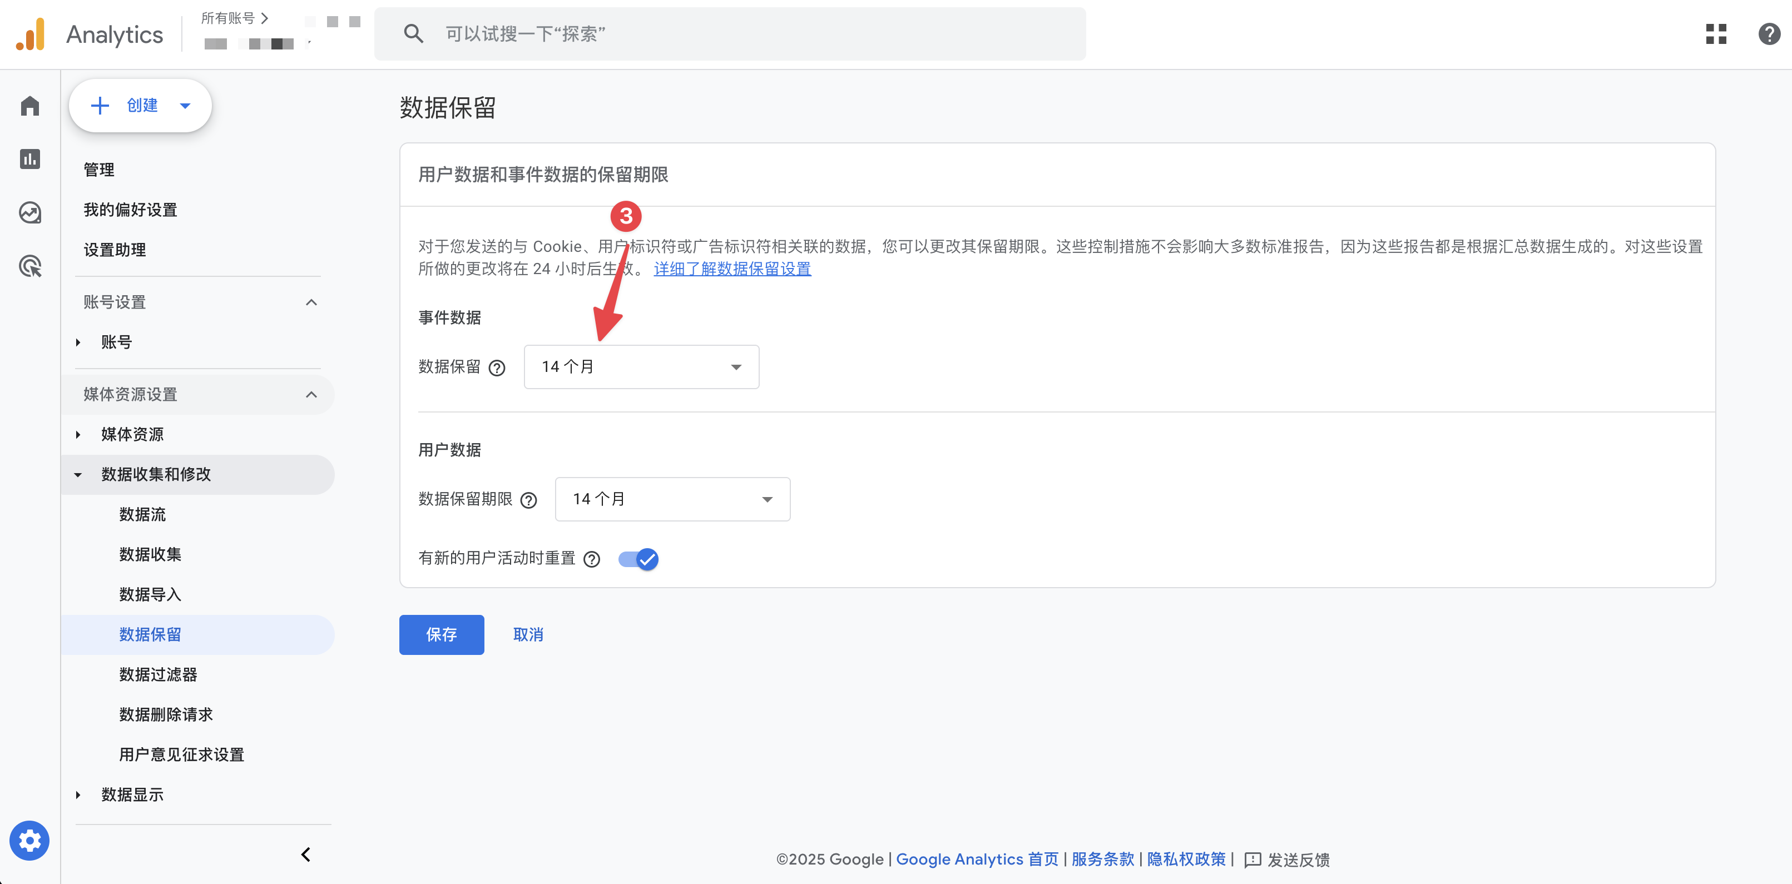
Task: Open the 创建 dropdown arrow
Action: [185, 106]
